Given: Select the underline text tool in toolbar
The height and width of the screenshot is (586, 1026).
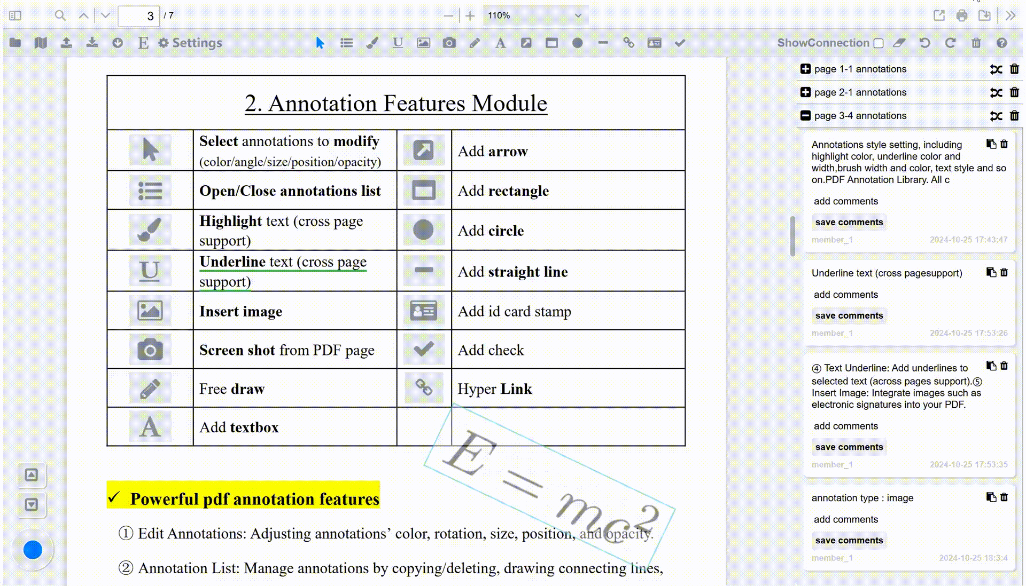Looking at the screenshot, I should point(398,43).
